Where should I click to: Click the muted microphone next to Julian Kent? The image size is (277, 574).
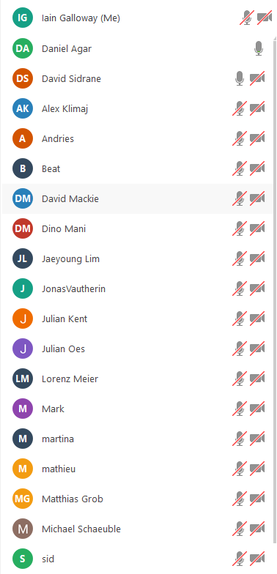tap(240, 319)
